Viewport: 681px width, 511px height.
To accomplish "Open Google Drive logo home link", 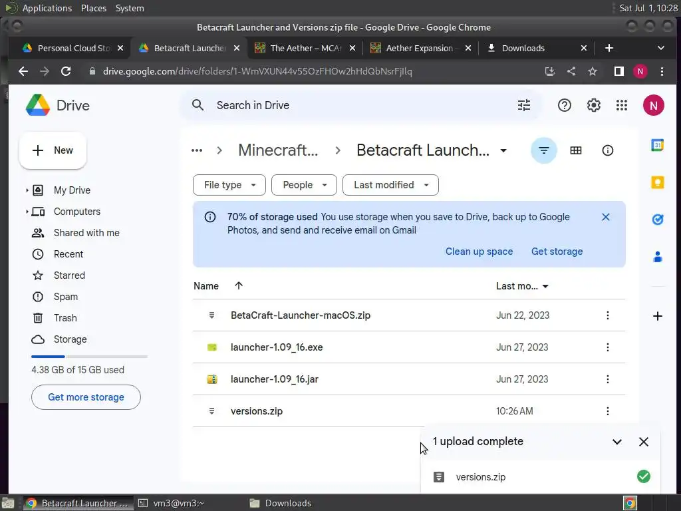I will click(x=57, y=105).
